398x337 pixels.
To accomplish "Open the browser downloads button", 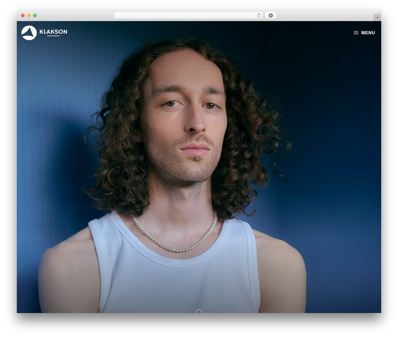I will point(271,16).
